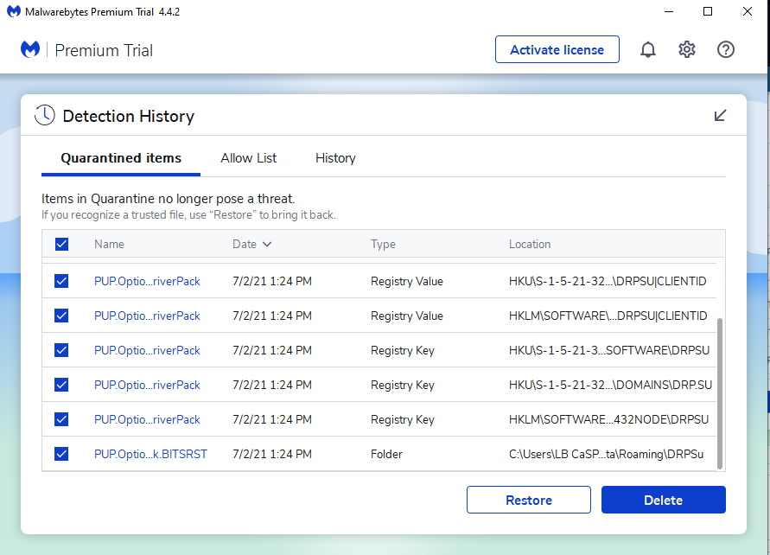
Task: Uncheck the DOMAINS\DRP.SU Registry Key row
Action: click(61, 385)
